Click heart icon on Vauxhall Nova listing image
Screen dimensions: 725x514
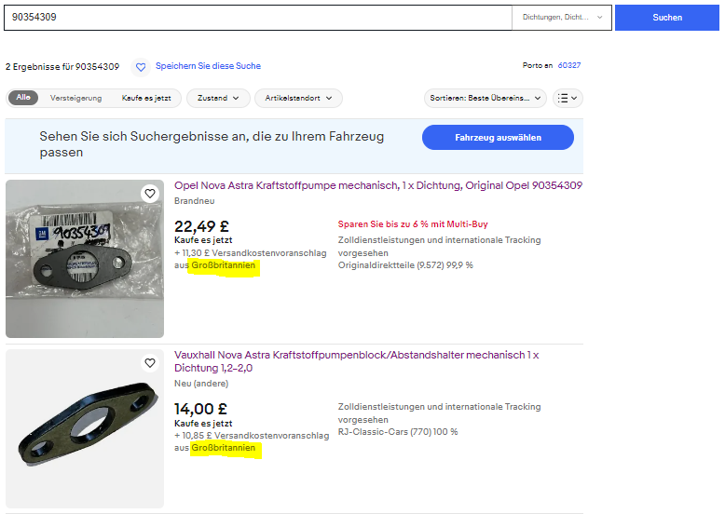pos(149,363)
